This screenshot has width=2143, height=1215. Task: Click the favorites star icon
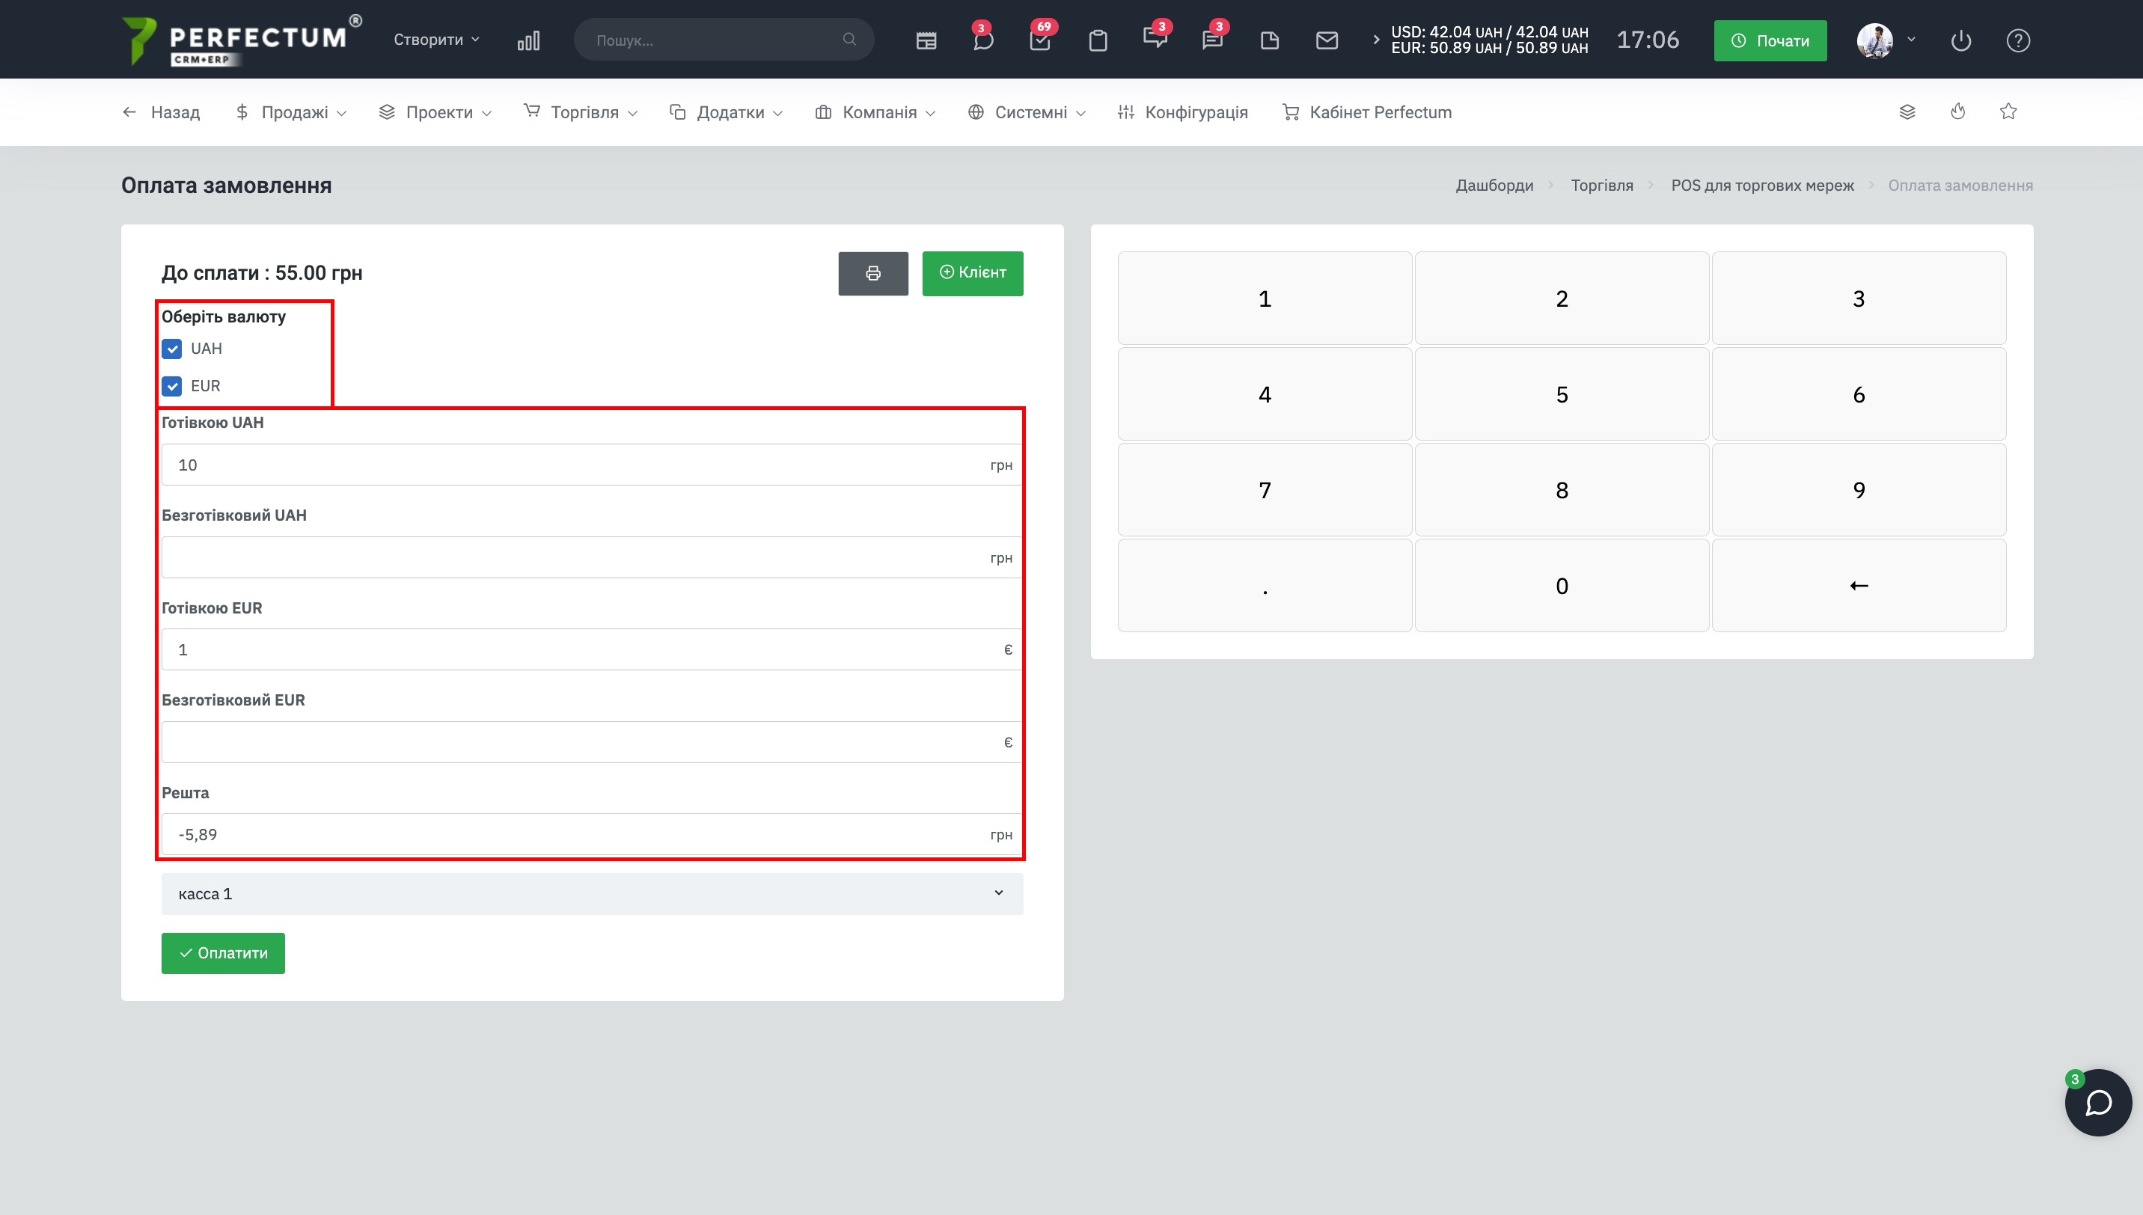pos(2008,111)
